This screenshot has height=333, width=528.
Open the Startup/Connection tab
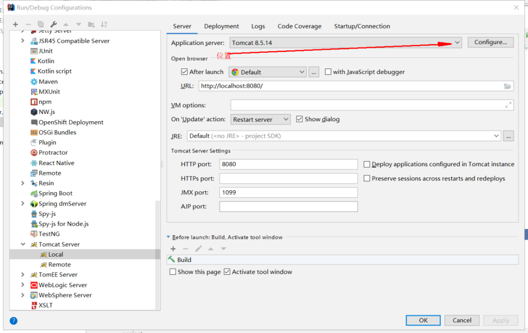pyautogui.click(x=362, y=26)
